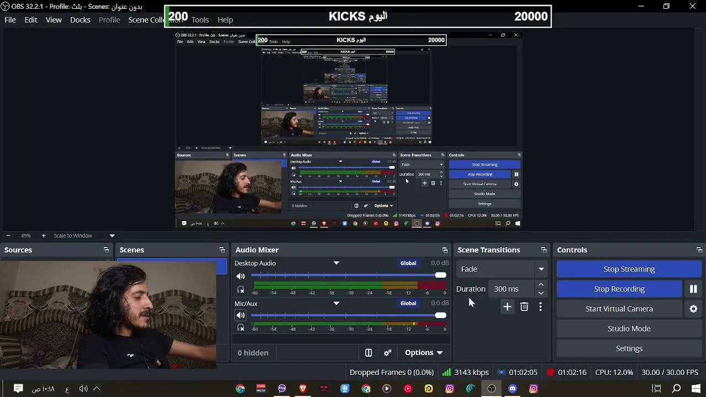706x397 pixels.
Task: Expand the Mic/Aux source menu arrow
Action: click(x=336, y=303)
